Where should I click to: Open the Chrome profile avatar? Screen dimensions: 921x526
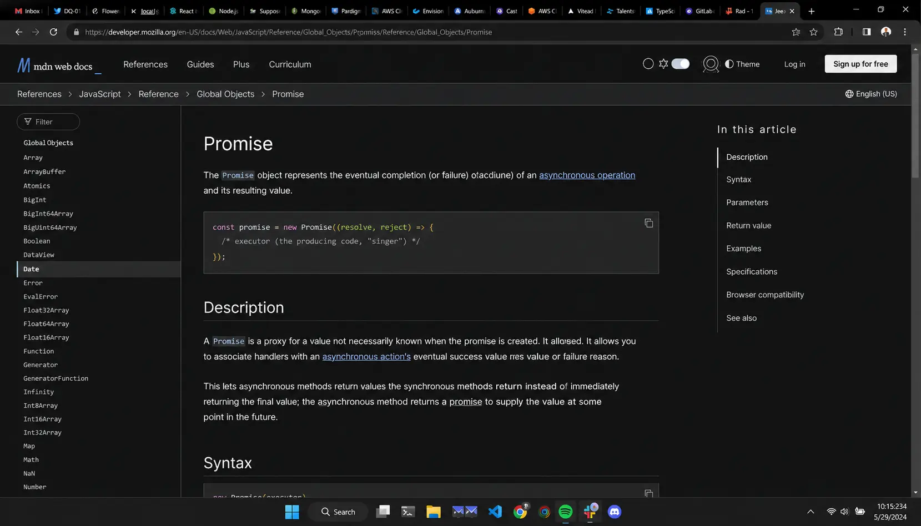coord(886,32)
